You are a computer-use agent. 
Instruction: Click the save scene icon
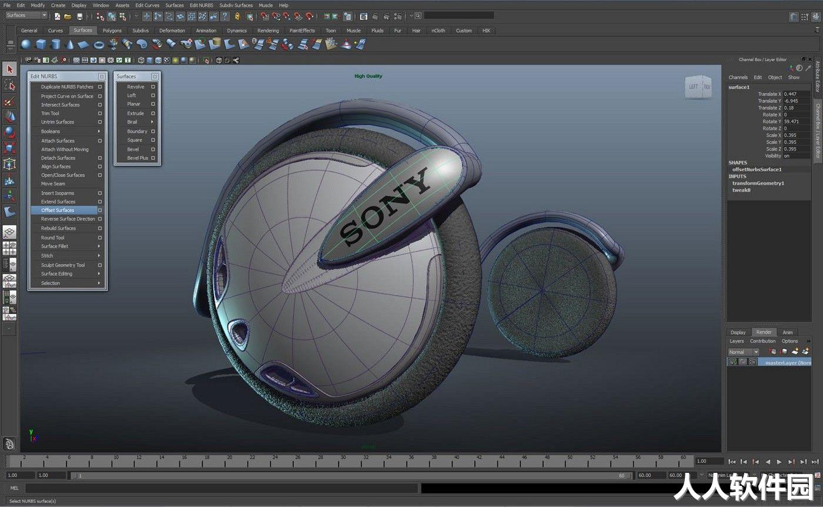[79, 16]
